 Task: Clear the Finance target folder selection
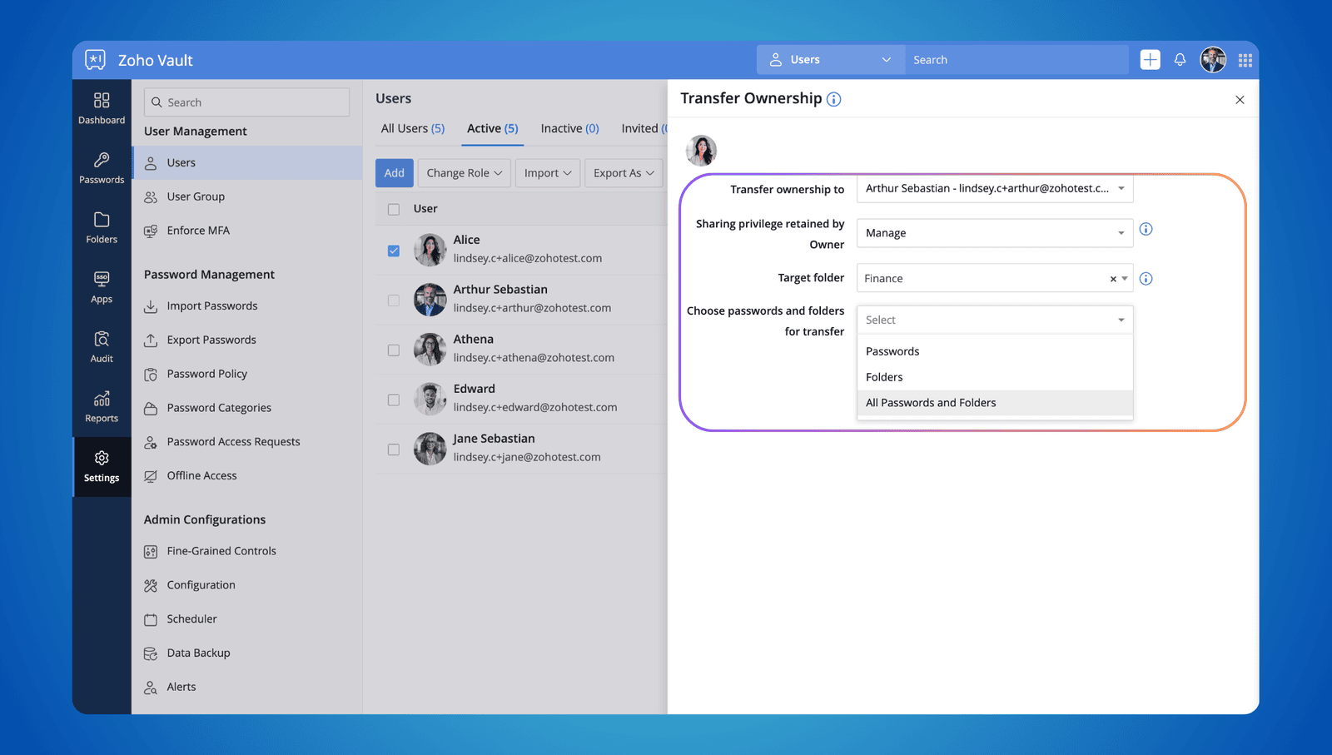pyautogui.click(x=1112, y=279)
